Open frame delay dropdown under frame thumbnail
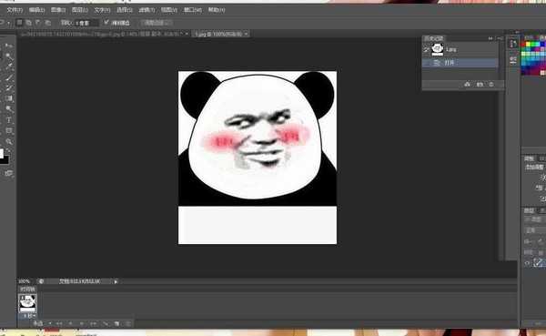The width and height of the screenshot is (546, 336). point(28,315)
